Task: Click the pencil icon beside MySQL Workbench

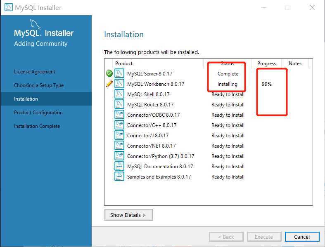Action: [x=109, y=84]
